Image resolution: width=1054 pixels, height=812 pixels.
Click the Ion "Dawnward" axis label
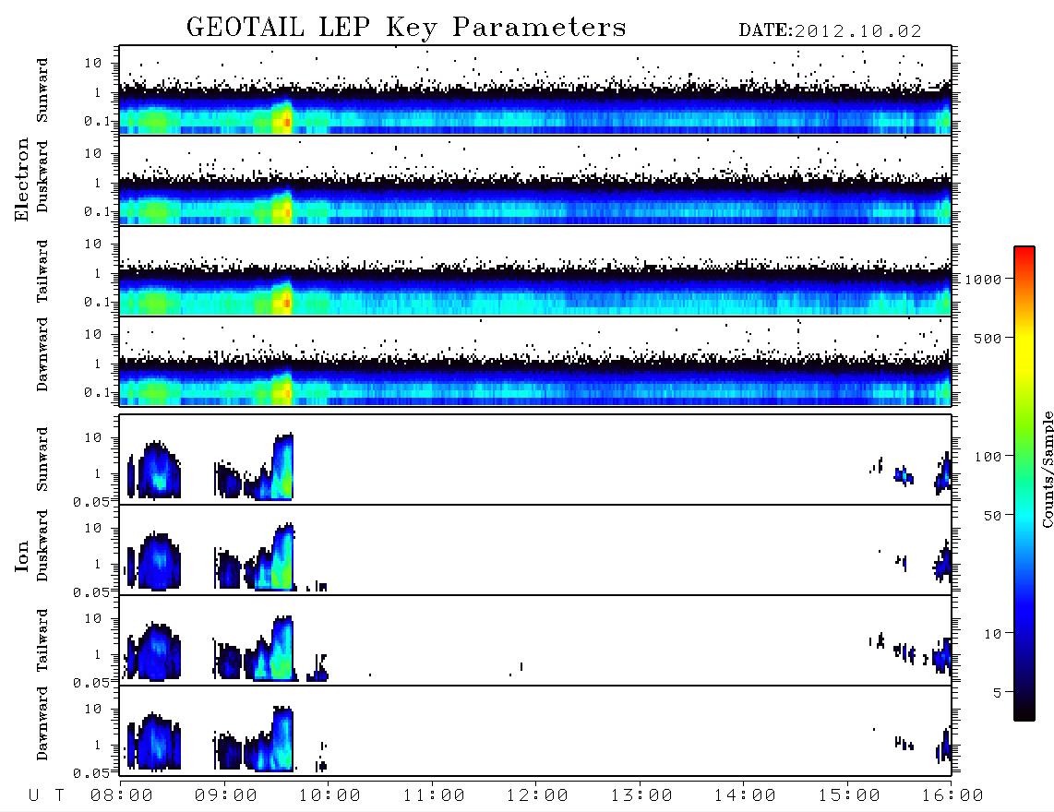[x=42, y=723]
